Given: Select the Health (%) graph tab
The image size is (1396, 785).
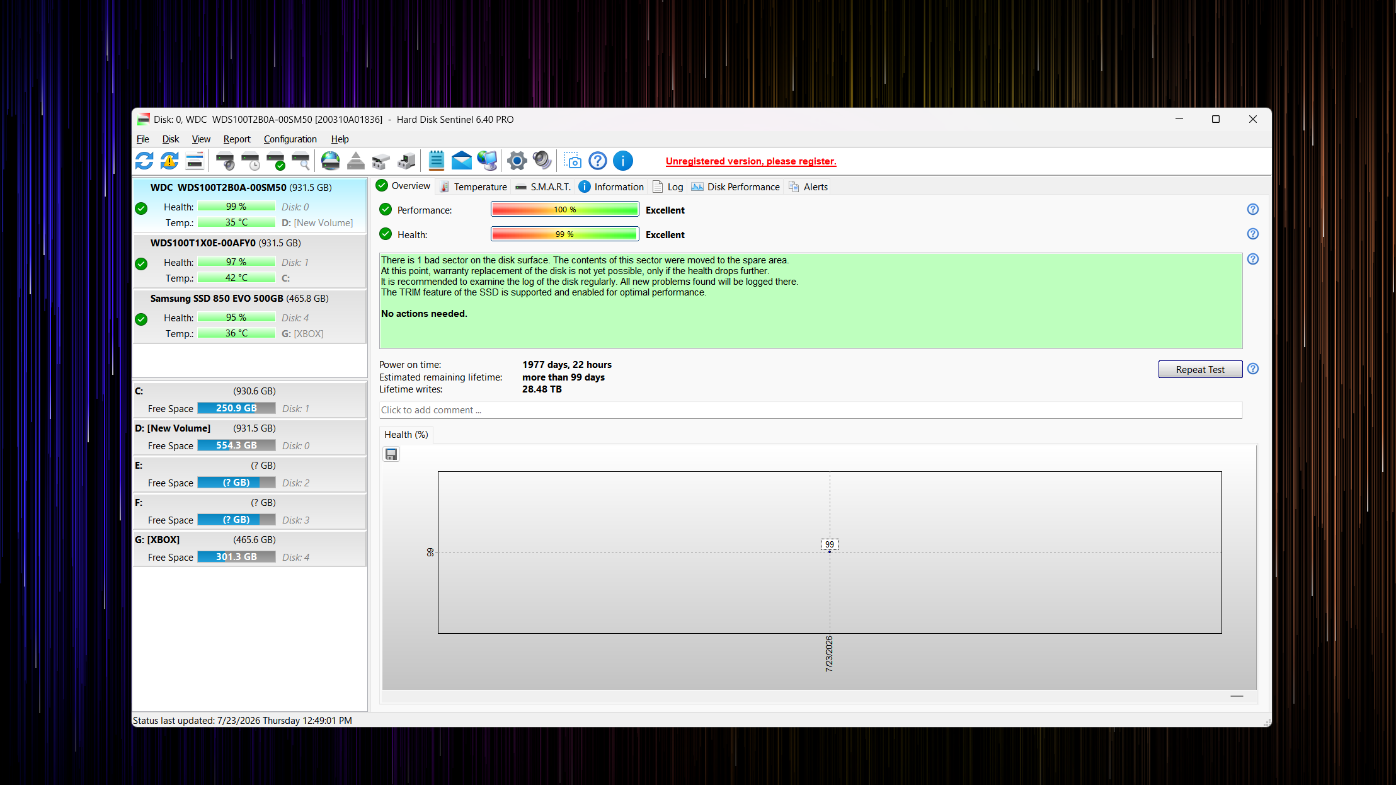Looking at the screenshot, I should click(406, 435).
